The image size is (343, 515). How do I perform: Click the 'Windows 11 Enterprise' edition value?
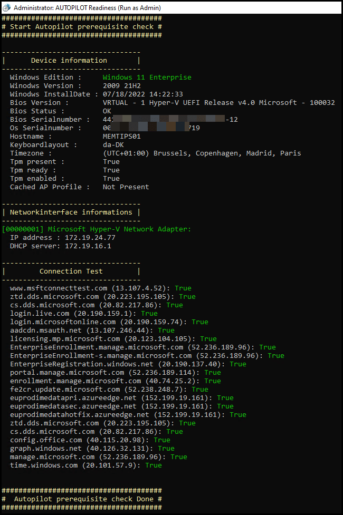[147, 77]
